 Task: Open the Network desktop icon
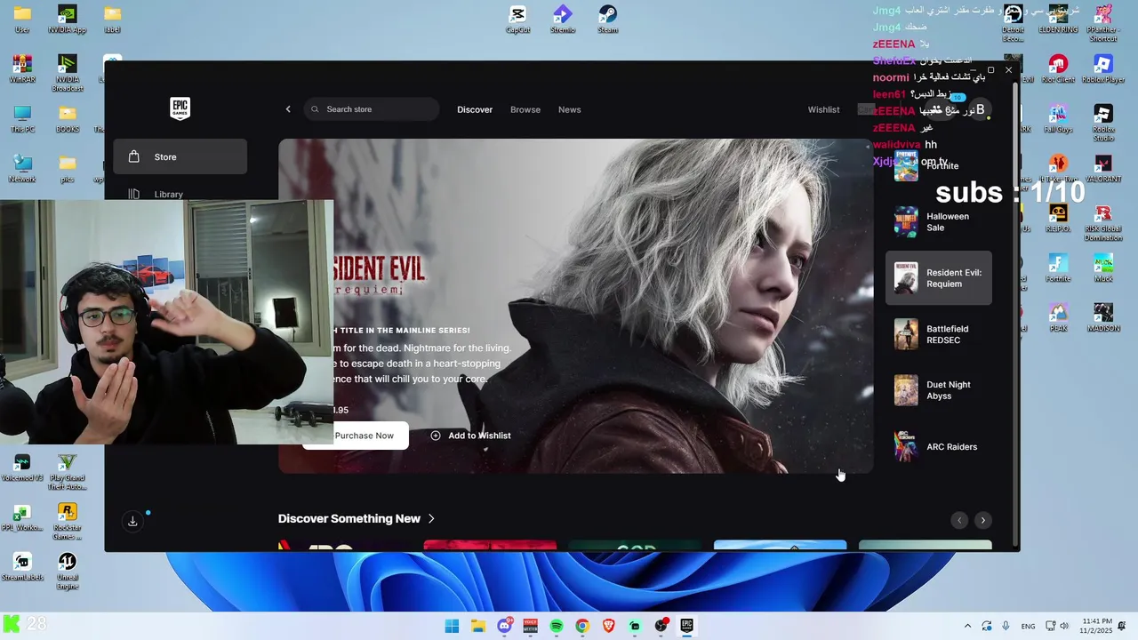(x=22, y=169)
